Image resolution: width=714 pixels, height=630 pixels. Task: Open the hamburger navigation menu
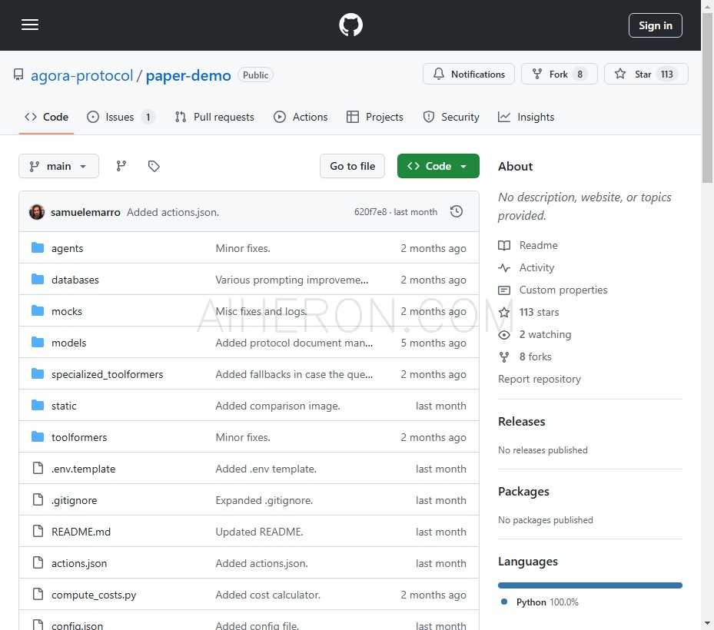point(30,25)
